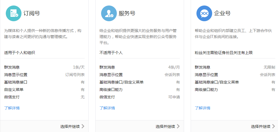Image resolution: width=278 pixels, height=132 pixels.
Task: Click the 服务号 blue person icon
Action: (109, 13)
